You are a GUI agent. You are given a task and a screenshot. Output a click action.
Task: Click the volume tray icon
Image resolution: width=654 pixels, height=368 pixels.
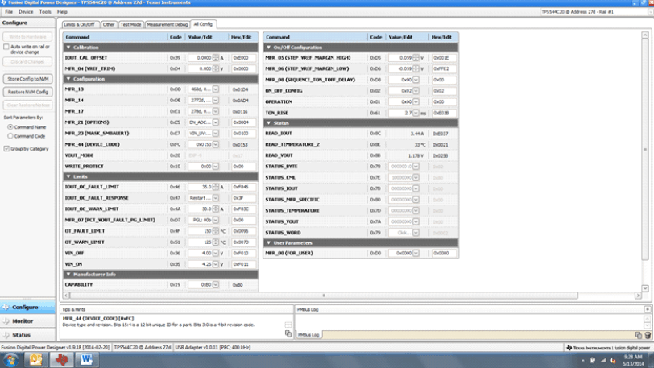pyautogui.click(x=613, y=361)
